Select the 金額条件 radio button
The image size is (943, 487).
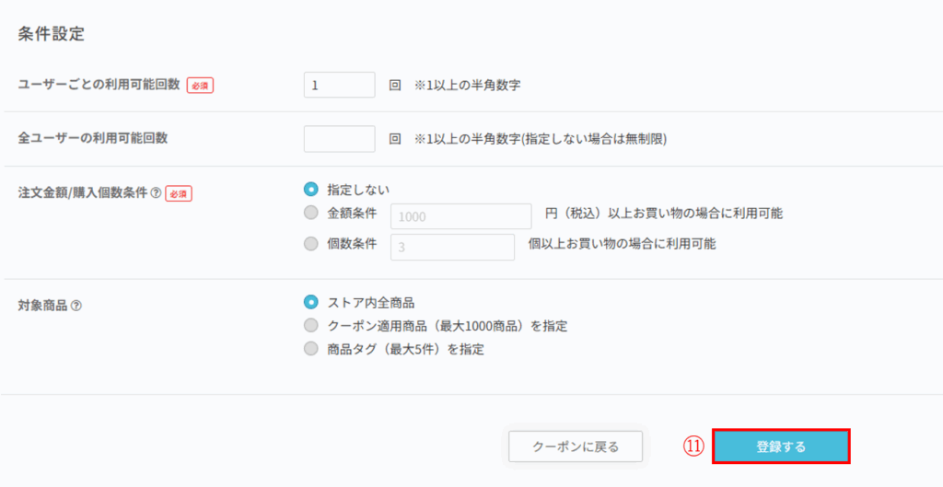(311, 214)
